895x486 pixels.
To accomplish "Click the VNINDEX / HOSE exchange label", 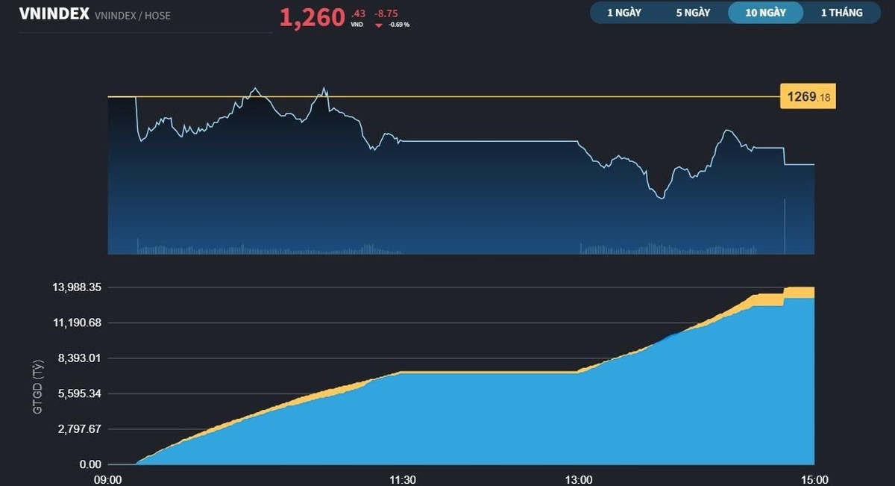I will [x=132, y=14].
